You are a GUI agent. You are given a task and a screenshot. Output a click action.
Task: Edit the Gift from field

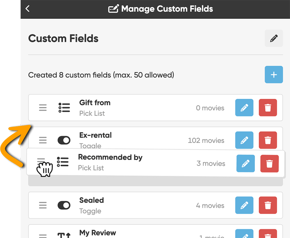point(244,108)
